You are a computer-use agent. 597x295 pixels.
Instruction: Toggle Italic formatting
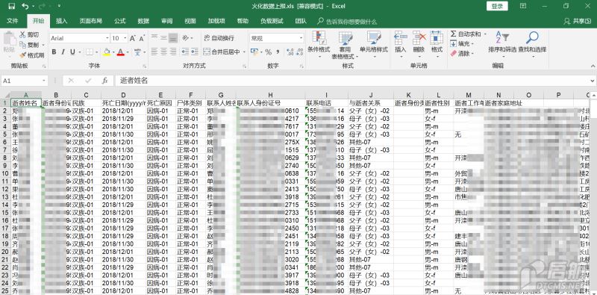63,52
